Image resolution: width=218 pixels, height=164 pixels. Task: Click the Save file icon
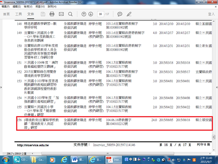(x=43, y=14)
